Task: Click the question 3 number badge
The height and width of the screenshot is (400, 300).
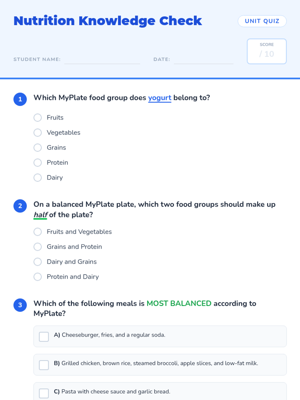Action: pos(20,305)
